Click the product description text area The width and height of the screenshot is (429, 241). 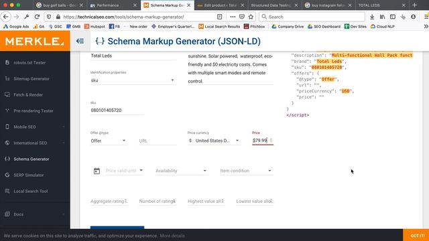[231, 68]
